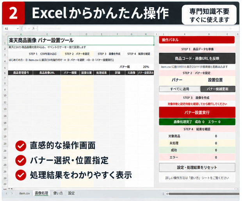Click the horizontal scrollbar thumb at bottom
The width and height of the screenshot is (242, 201).
[204, 194]
